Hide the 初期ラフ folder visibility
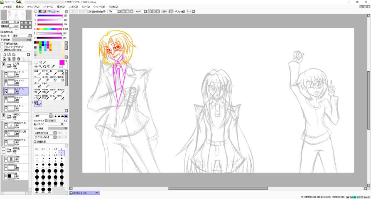 [4, 115]
